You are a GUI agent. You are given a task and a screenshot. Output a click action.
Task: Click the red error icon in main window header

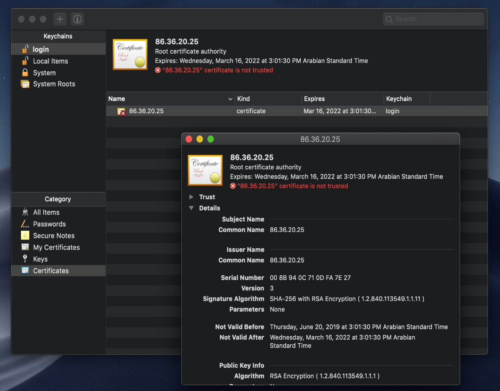pos(158,70)
